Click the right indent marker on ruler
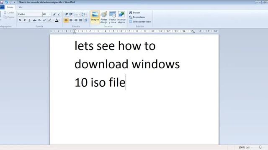The height and width of the screenshot is (150, 268). pyautogui.click(x=193, y=32)
